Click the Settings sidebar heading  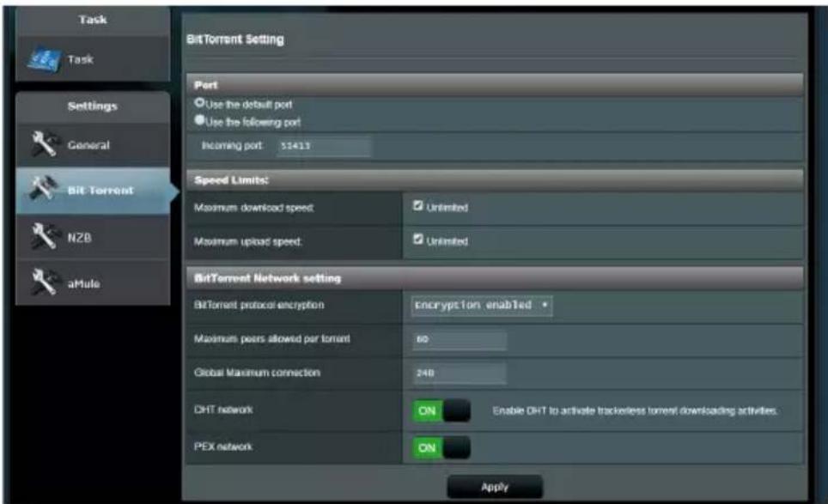point(93,106)
